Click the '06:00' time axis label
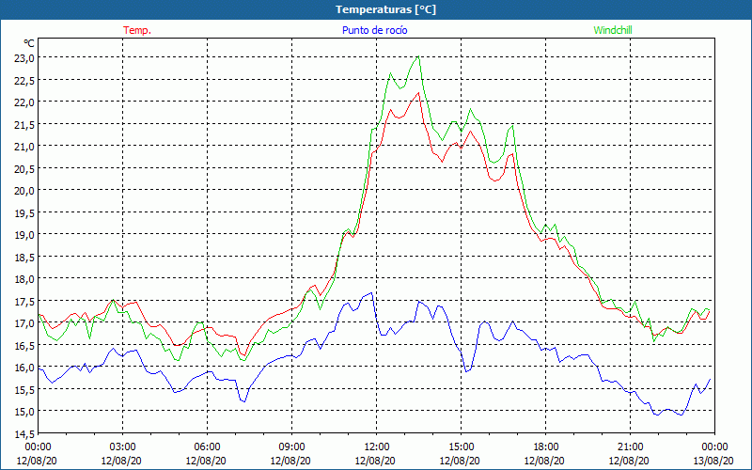 click(x=207, y=446)
